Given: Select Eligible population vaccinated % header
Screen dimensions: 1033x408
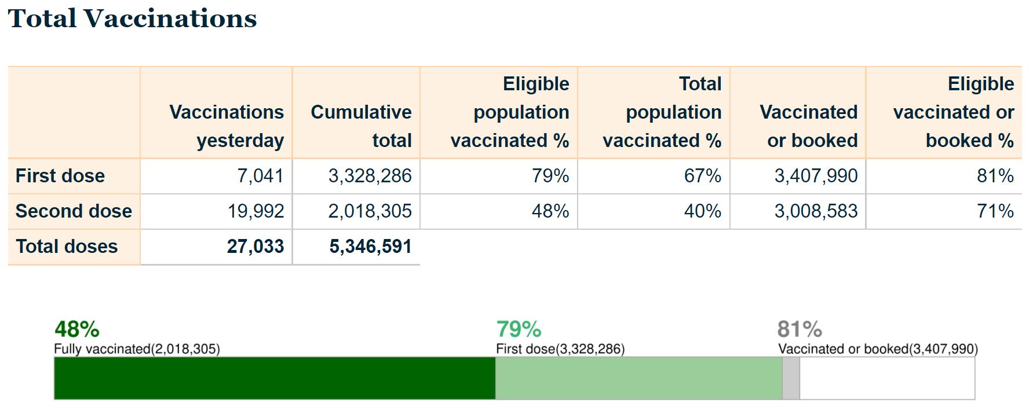Looking at the screenshot, I should coord(510,112).
